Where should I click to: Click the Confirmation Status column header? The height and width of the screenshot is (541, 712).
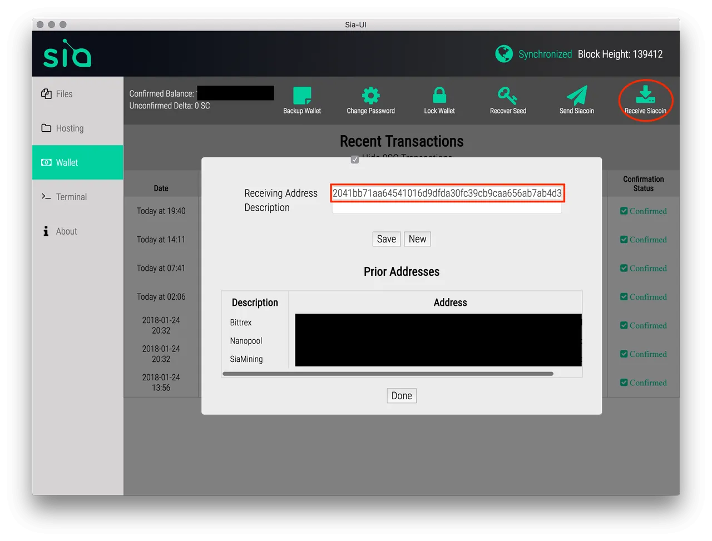(x=644, y=183)
